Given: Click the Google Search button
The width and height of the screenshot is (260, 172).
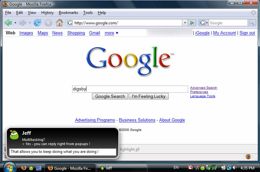Looking at the screenshot, I should click(110, 96).
